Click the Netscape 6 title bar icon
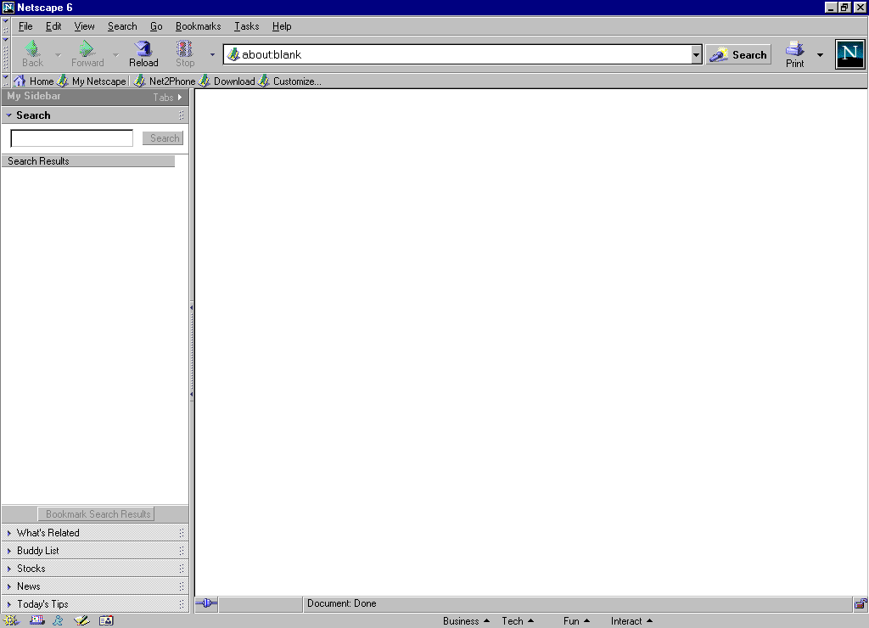Viewport: 869px width, 628px height. 8,7
